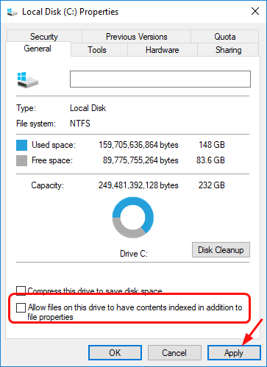Click the Windows drive icon beside name field
The width and height of the screenshot is (267, 367).
[x=28, y=80]
